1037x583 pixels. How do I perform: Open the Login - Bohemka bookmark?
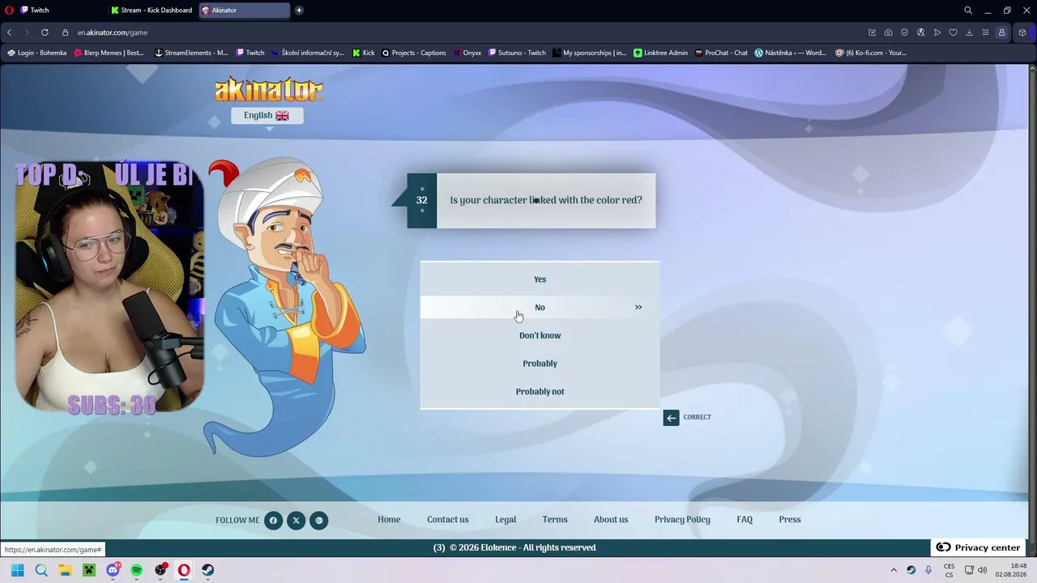[x=37, y=53]
